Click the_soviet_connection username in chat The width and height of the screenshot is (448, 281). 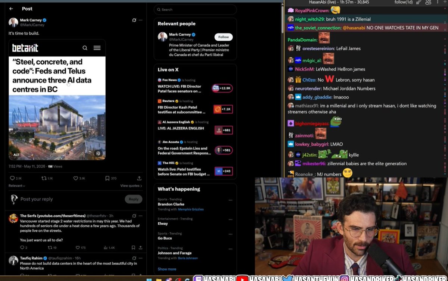tap(318, 28)
